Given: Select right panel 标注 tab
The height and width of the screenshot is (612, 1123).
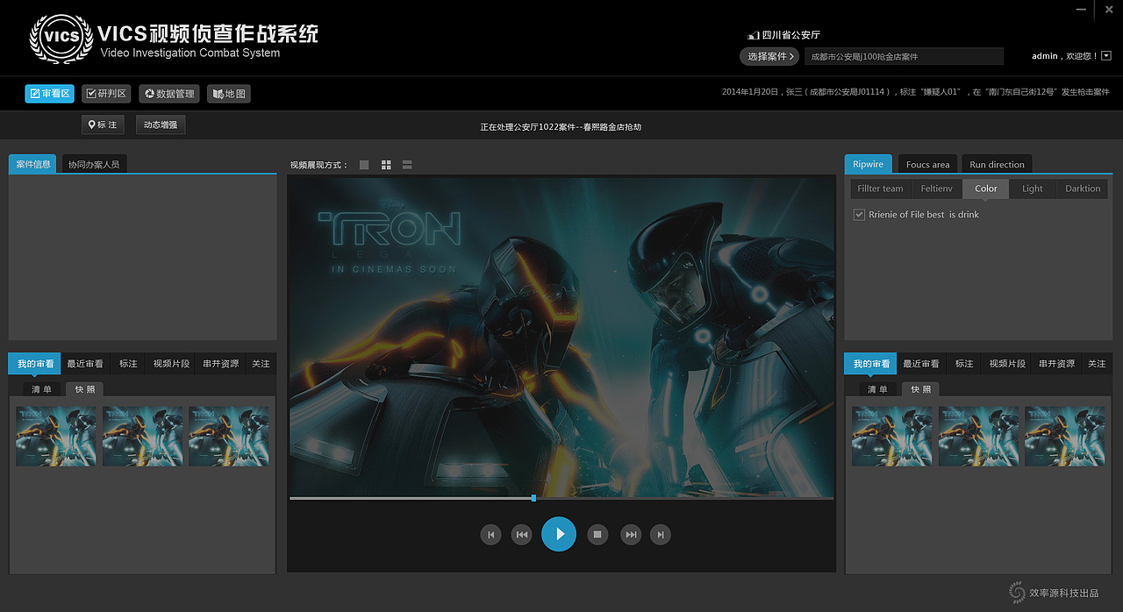Looking at the screenshot, I should click(964, 364).
